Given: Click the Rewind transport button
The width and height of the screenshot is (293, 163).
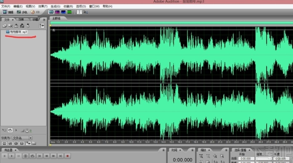Looking at the screenshot, I should [x=46, y=156].
